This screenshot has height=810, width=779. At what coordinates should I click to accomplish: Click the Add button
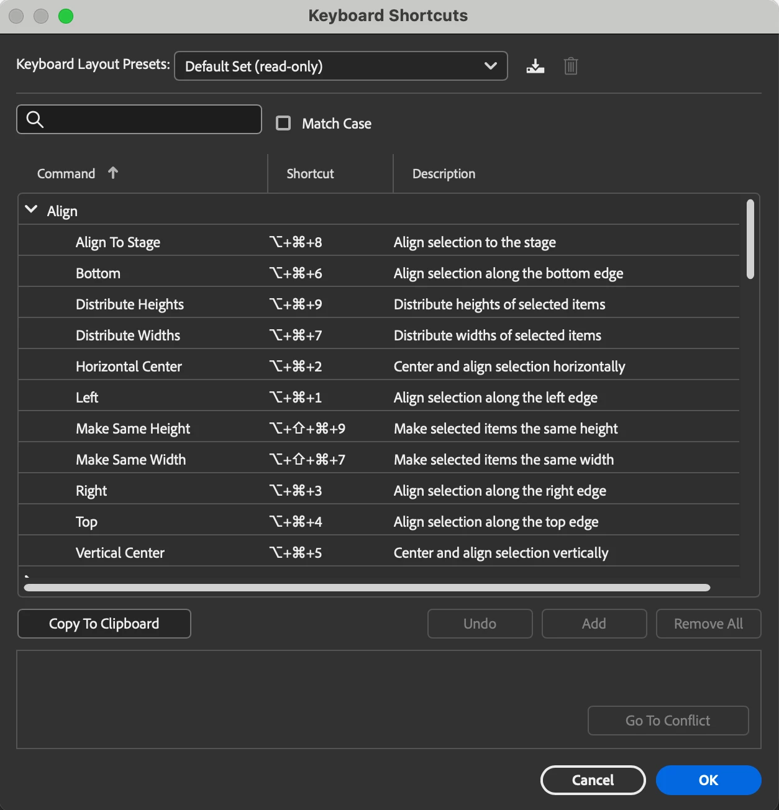[x=594, y=624]
